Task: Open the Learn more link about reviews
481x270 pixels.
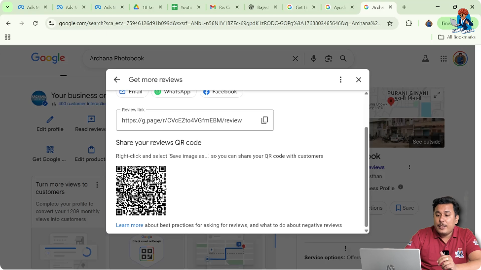Action: click(129, 225)
